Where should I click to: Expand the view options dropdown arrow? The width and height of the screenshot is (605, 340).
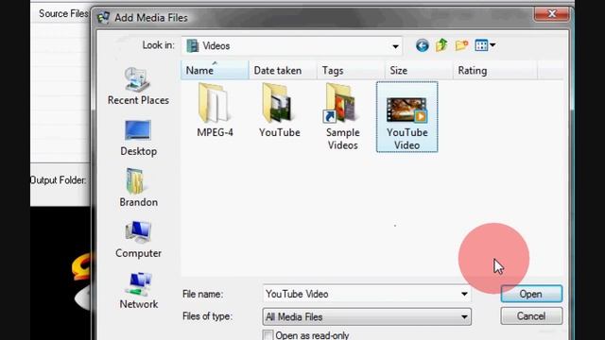493,45
